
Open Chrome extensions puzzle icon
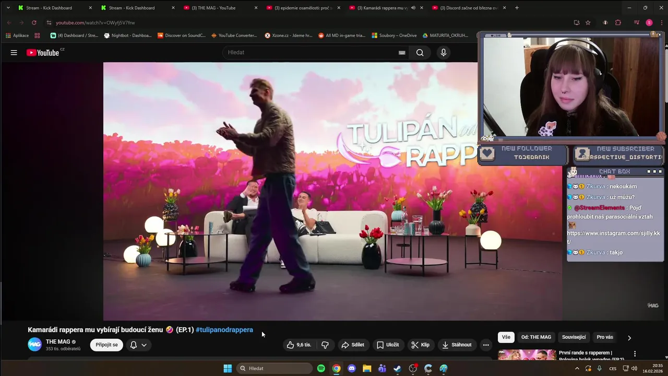[x=618, y=22]
